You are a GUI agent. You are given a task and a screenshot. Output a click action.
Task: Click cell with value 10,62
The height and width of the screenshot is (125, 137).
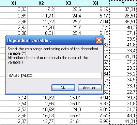tap(41, 98)
